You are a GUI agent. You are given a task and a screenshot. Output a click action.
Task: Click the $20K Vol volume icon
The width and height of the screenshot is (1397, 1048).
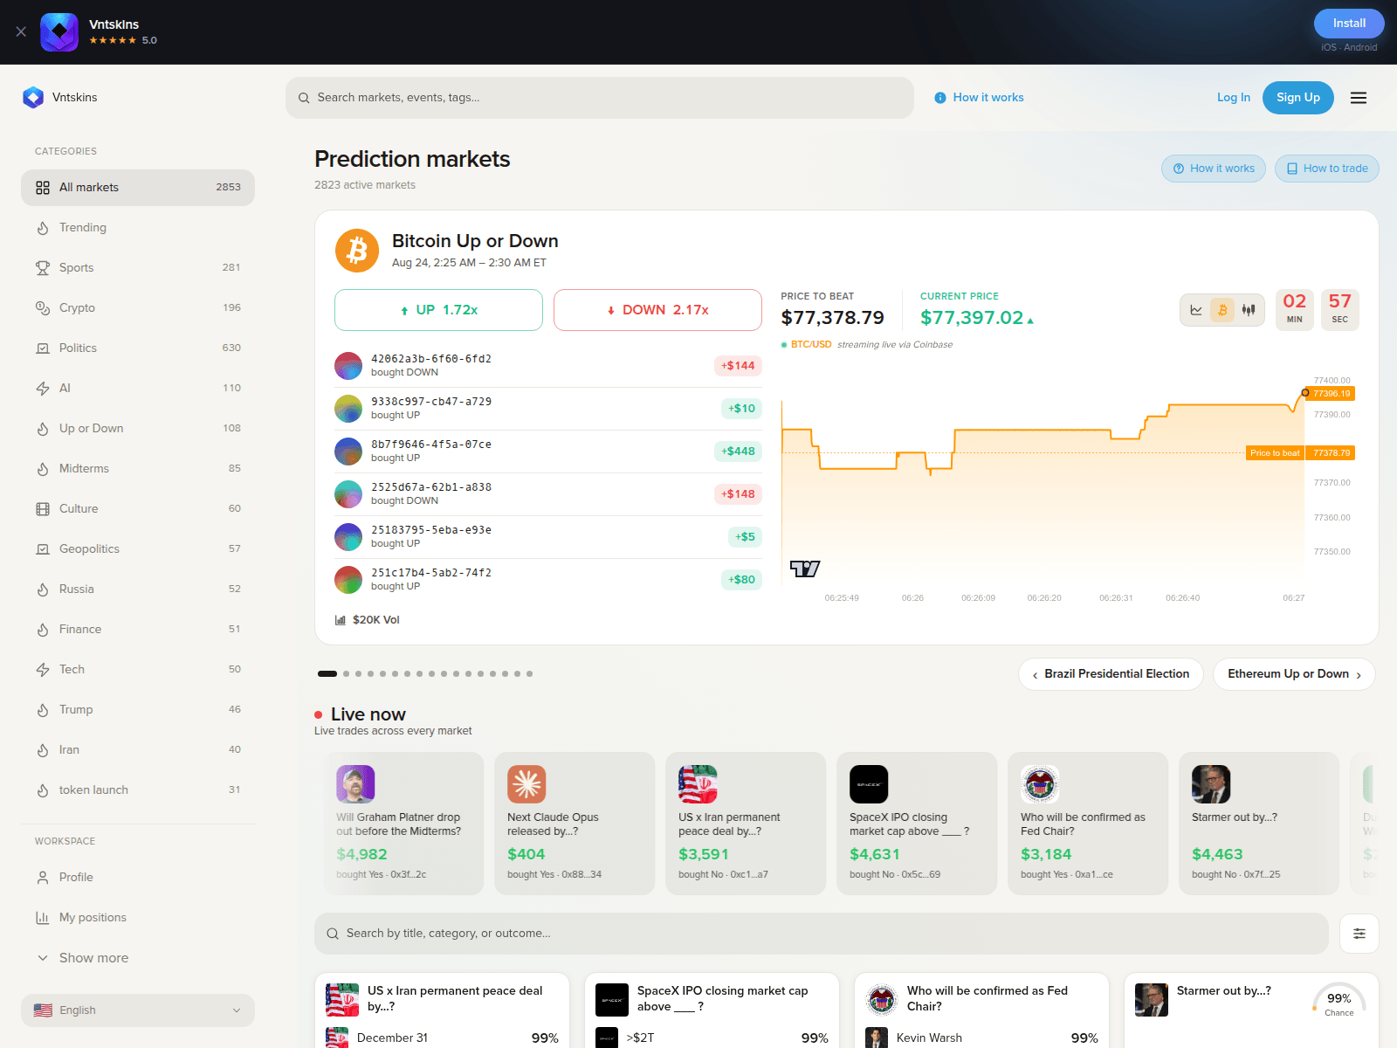coord(341,620)
